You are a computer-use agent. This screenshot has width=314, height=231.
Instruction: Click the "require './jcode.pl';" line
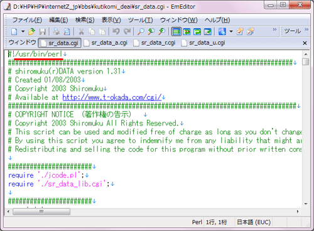click(x=46, y=175)
